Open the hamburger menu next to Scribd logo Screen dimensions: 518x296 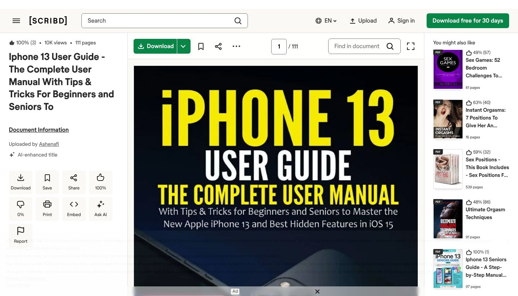16,21
